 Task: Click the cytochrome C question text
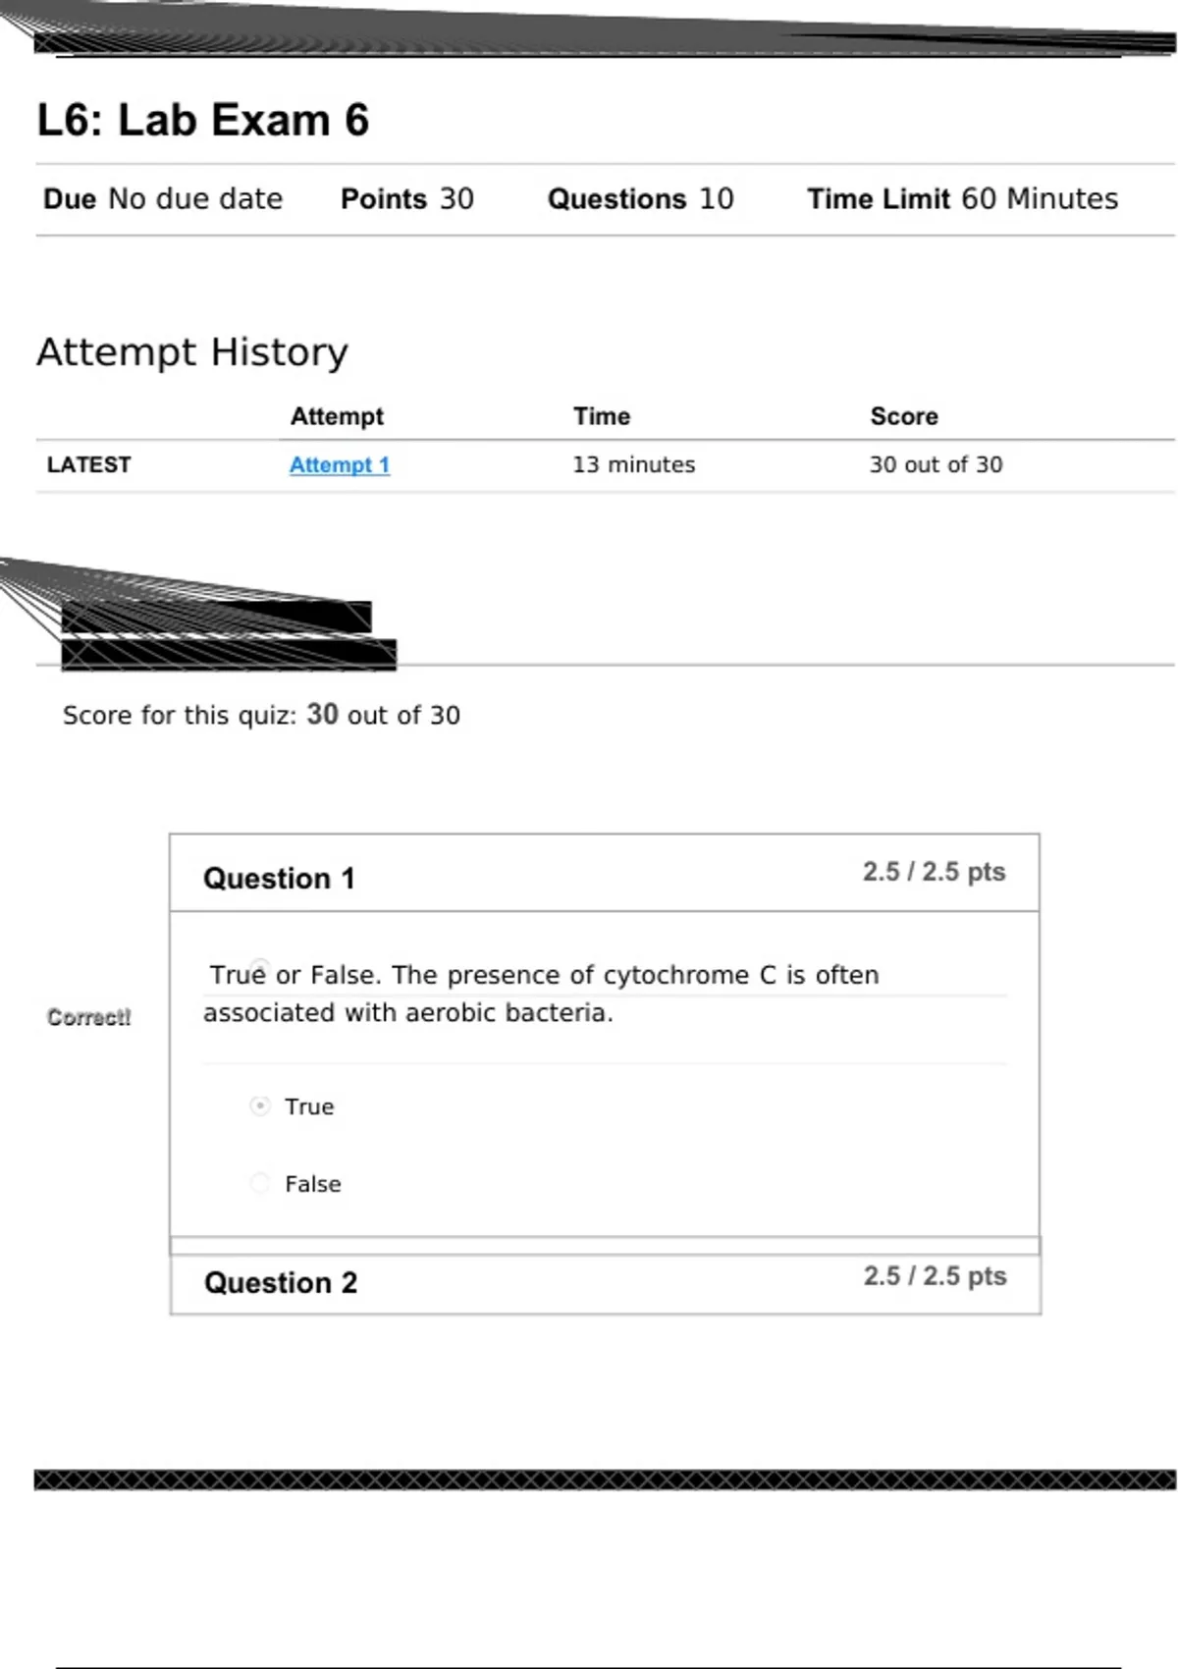(x=542, y=994)
